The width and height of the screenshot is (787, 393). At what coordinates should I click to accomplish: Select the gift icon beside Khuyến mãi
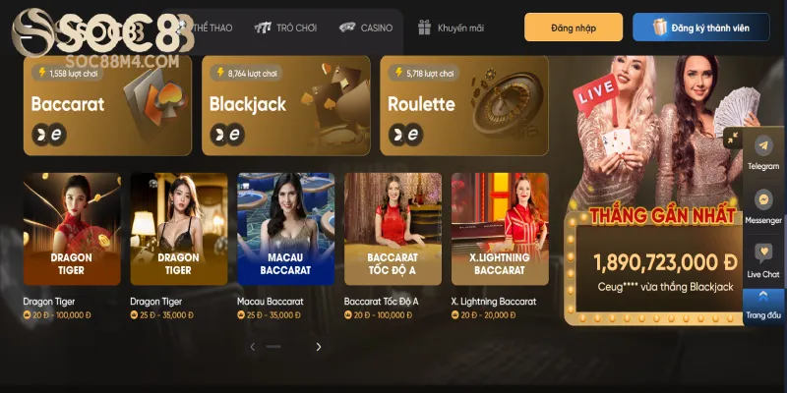pyautogui.click(x=425, y=28)
